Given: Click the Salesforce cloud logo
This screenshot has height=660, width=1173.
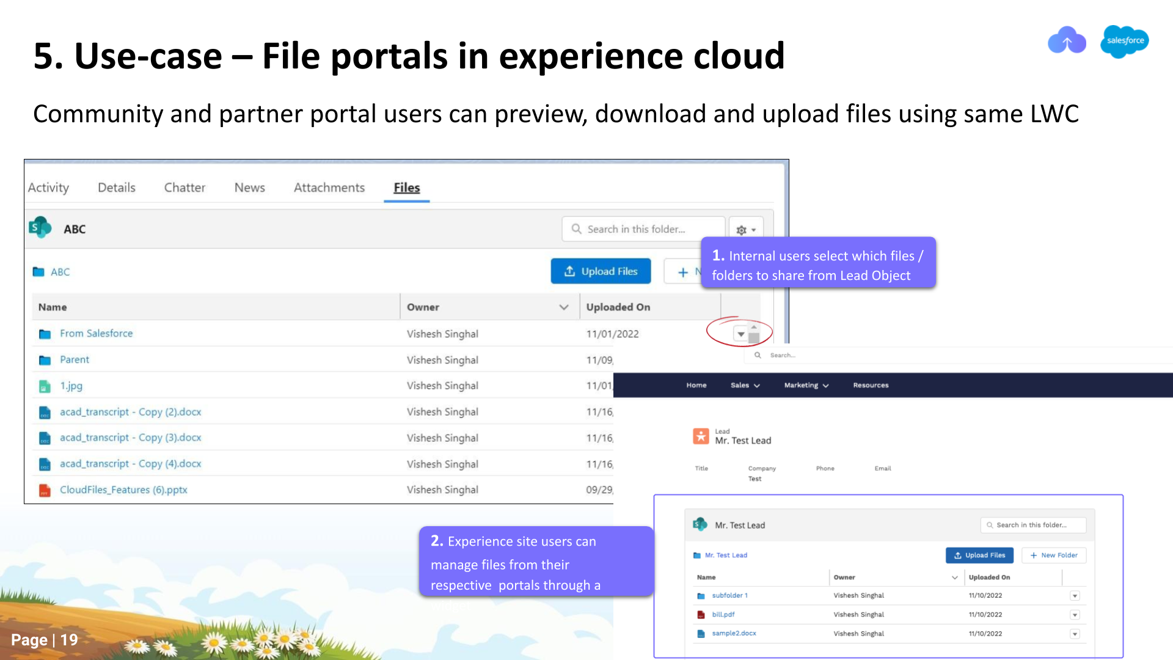Looking at the screenshot, I should pos(1124,41).
